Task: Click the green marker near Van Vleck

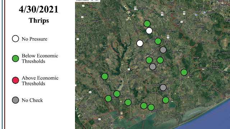Action: (x=184, y=72)
